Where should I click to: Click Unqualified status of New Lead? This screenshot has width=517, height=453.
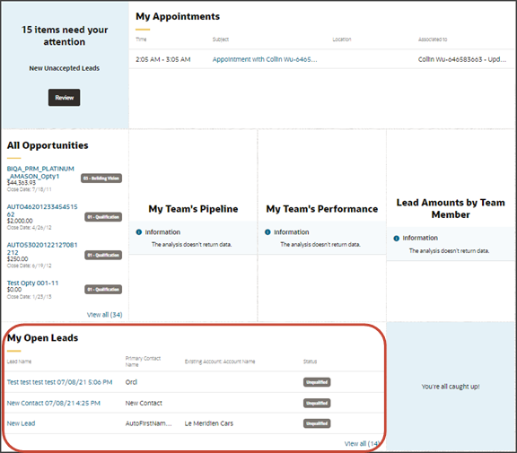tap(317, 423)
